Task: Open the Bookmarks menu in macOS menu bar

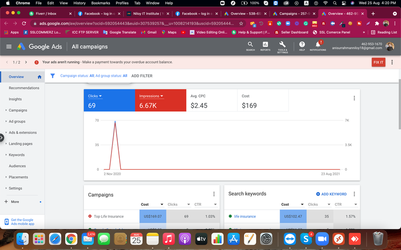Action: [100, 3]
